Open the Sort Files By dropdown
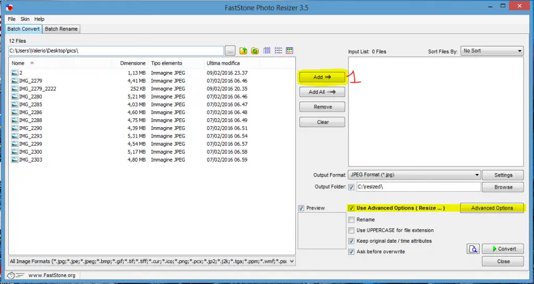534x284 pixels. pos(492,51)
